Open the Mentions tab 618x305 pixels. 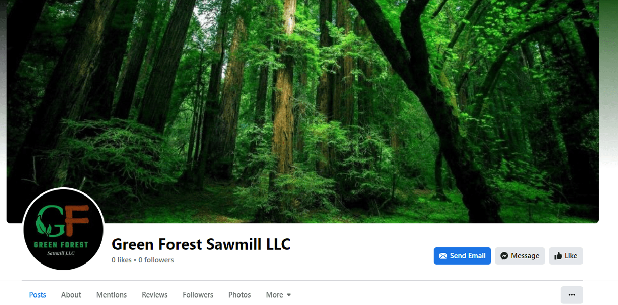click(111, 295)
